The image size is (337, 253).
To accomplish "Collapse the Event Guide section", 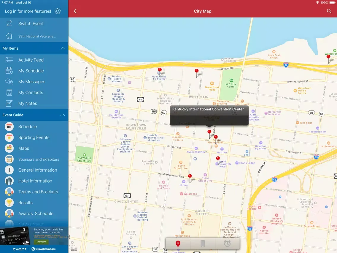I will (x=63, y=115).
